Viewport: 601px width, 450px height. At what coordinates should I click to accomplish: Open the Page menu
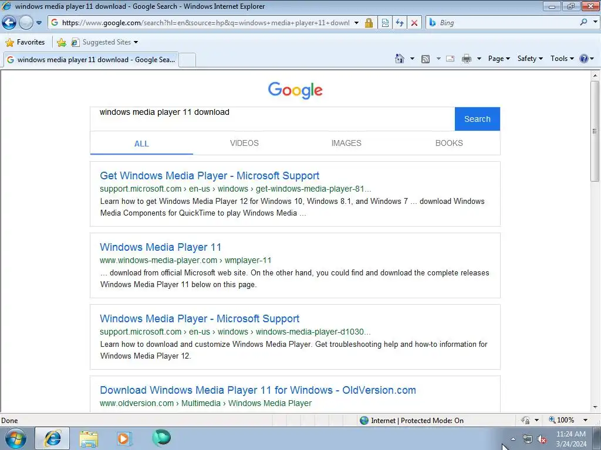point(499,59)
